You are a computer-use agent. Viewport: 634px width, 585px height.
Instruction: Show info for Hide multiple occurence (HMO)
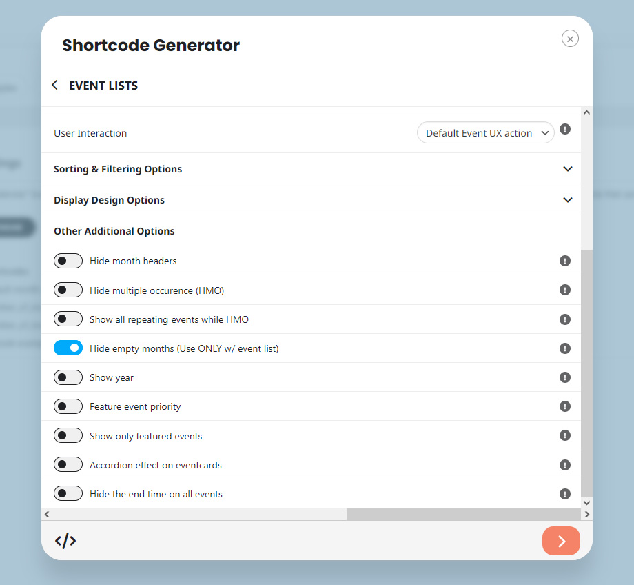pyautogui.click(x=565, y=290)
